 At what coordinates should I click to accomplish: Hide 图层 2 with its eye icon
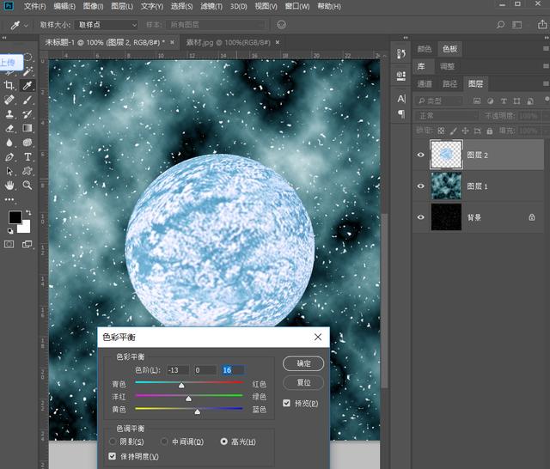[x=420, y=155]
